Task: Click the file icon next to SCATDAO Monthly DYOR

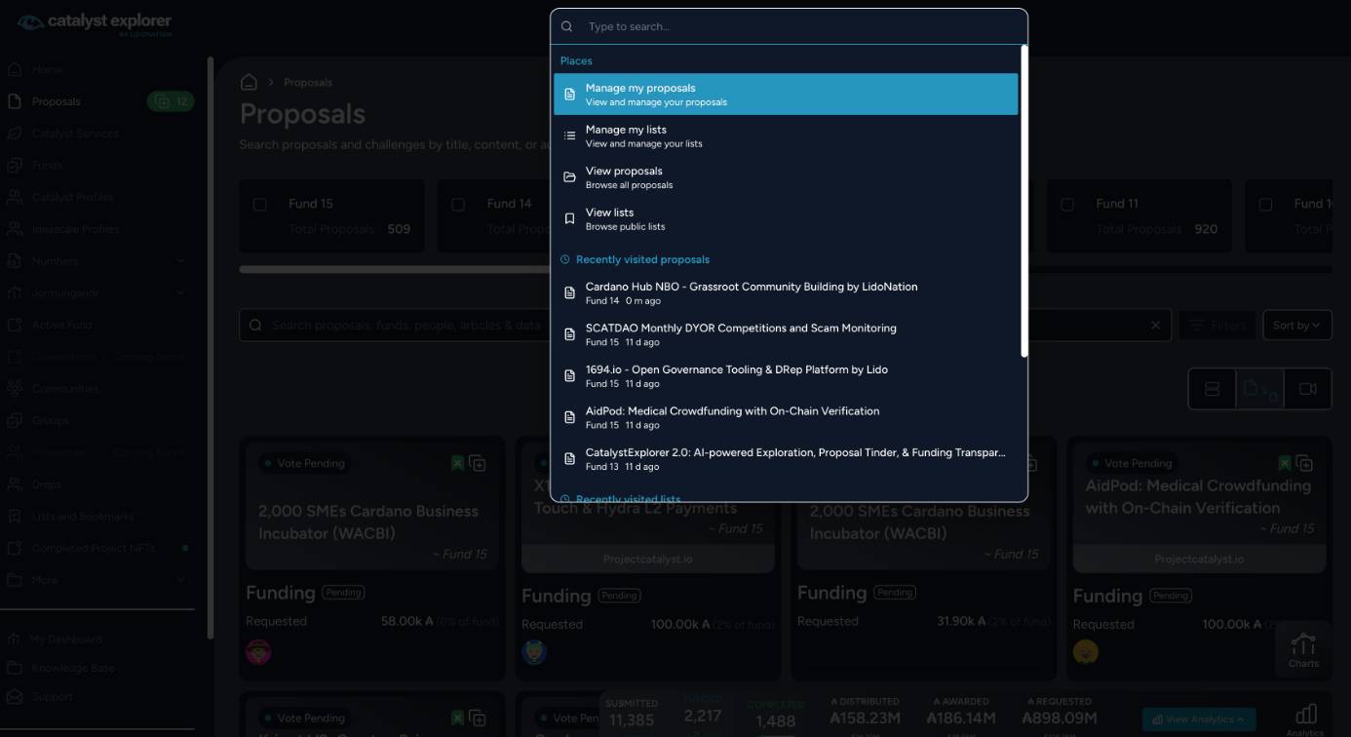Action: pyautogui.click(x=570, y=334)
